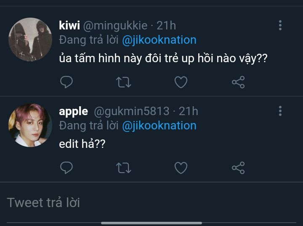
Task: Open more options for apple's tweet
Action: click(x=280, y=111)
